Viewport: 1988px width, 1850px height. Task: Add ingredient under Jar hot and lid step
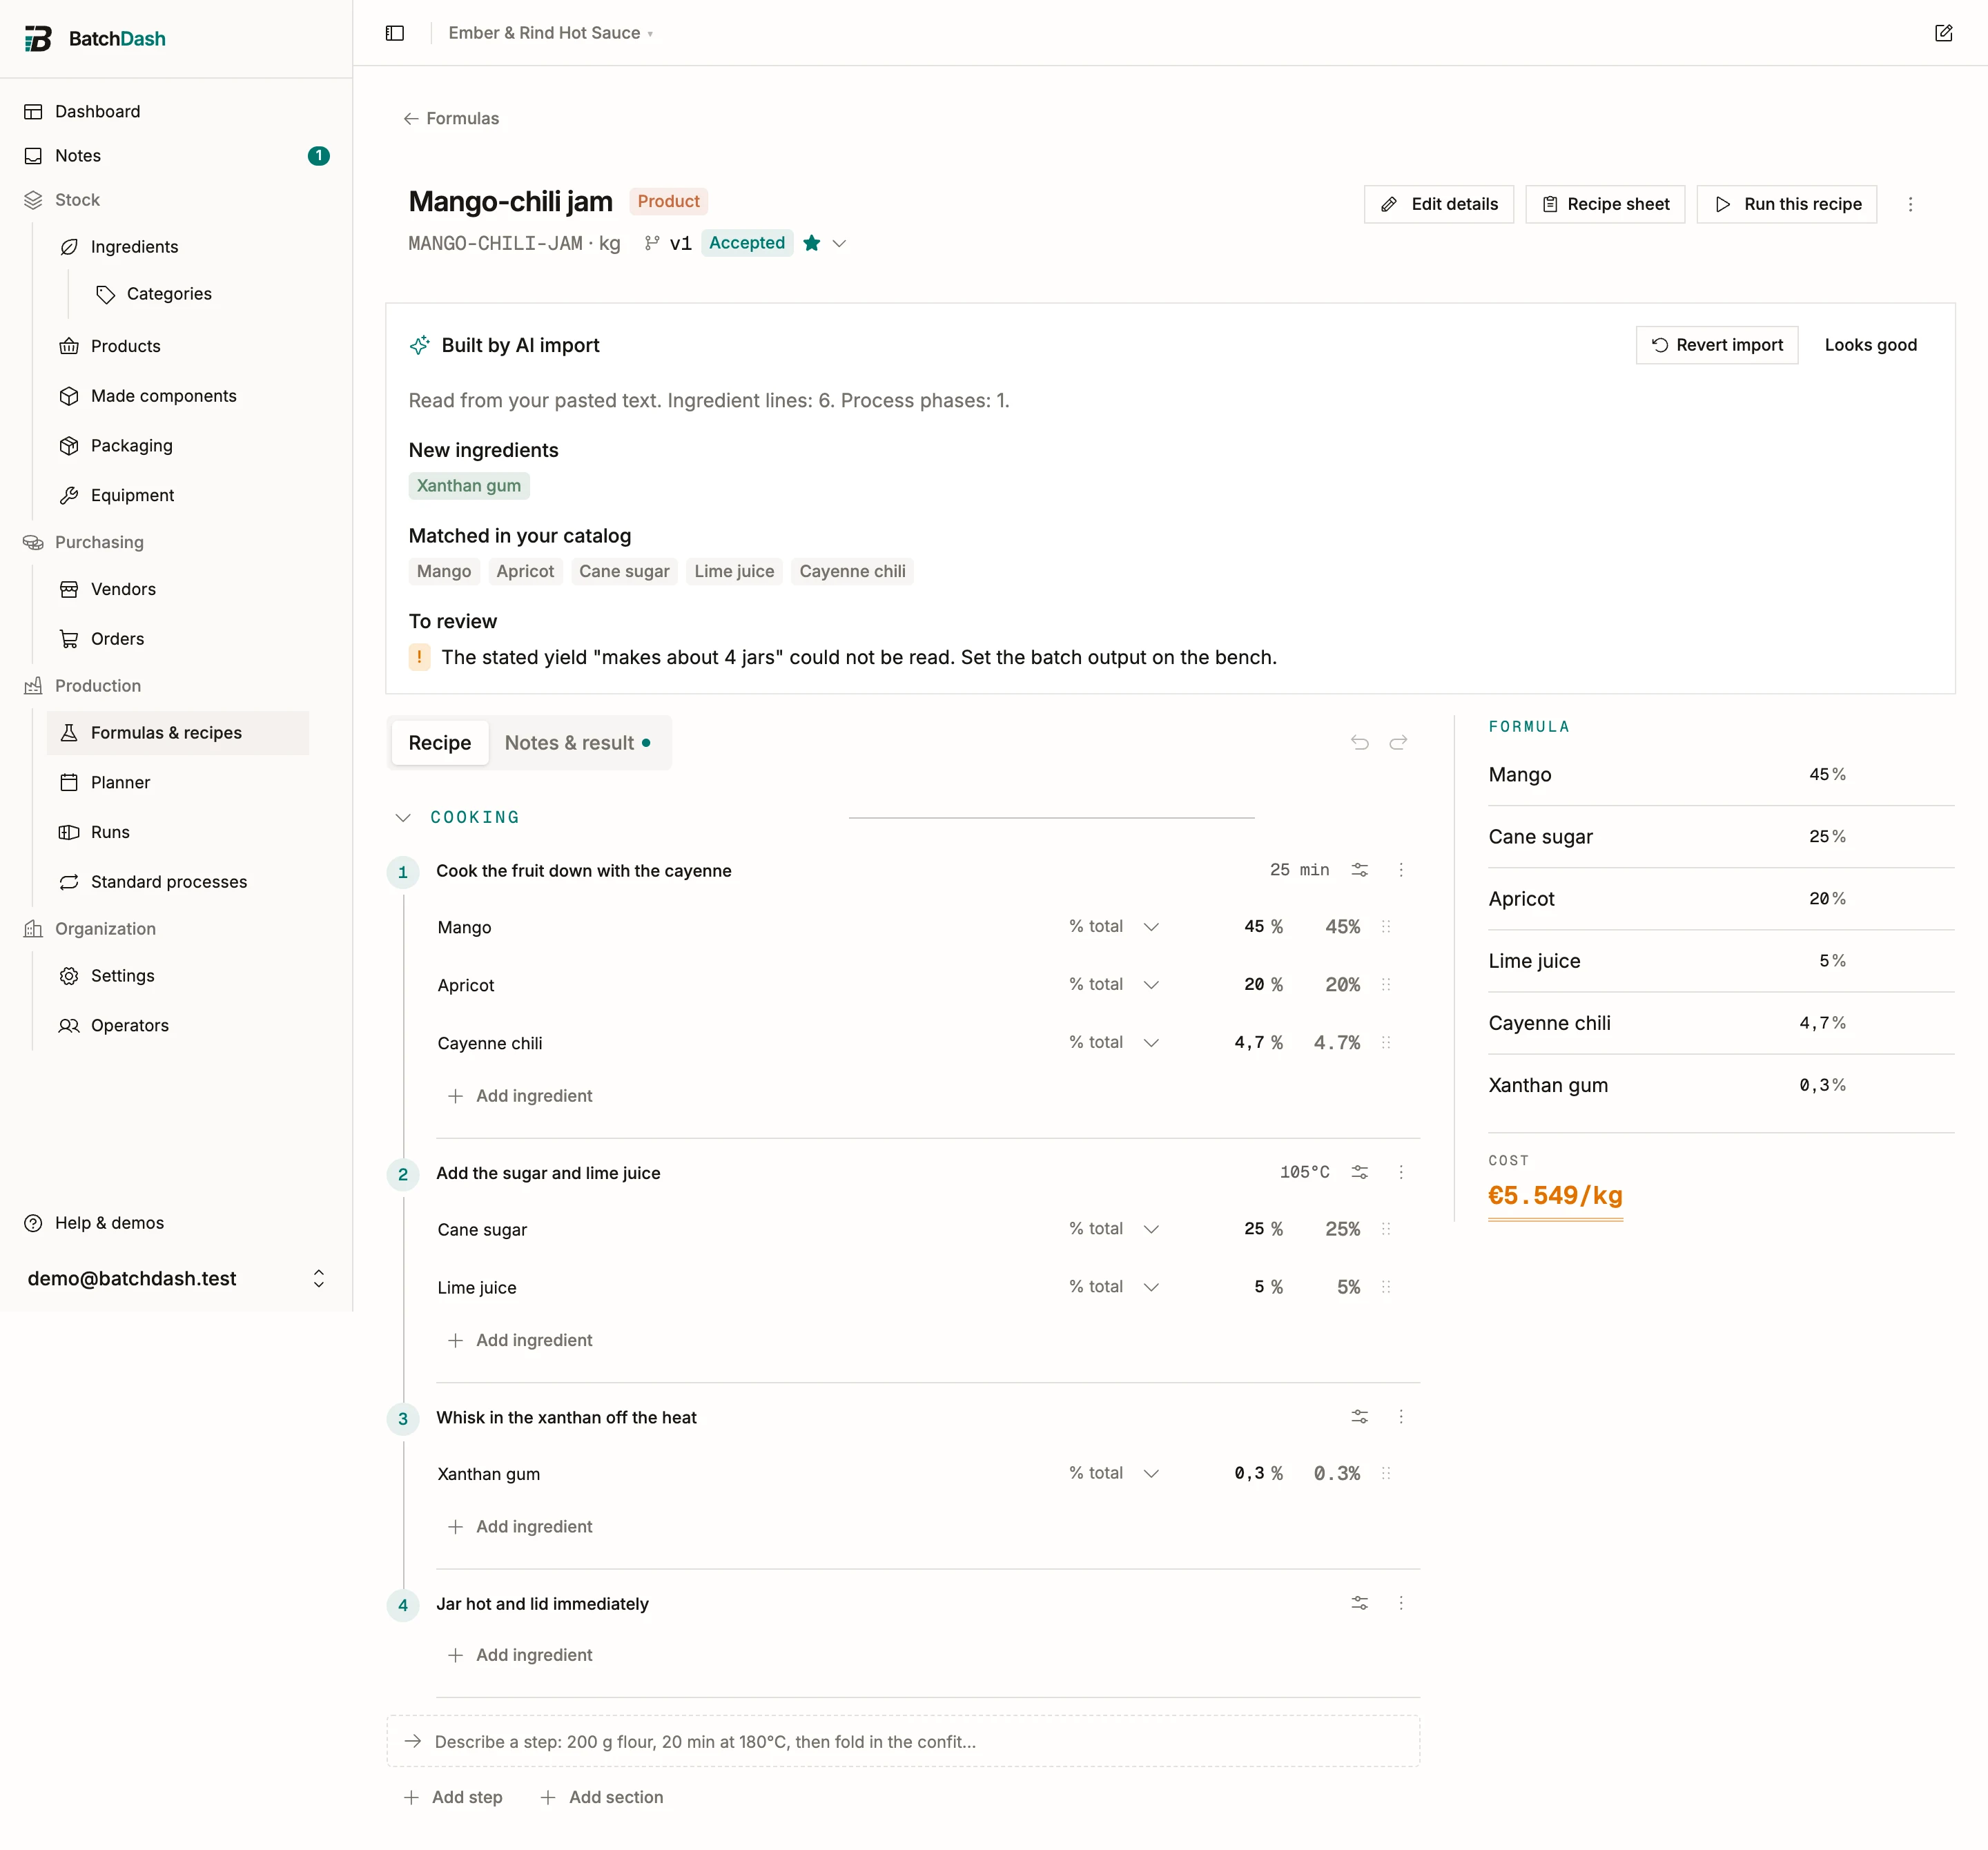click(520, 1654)
